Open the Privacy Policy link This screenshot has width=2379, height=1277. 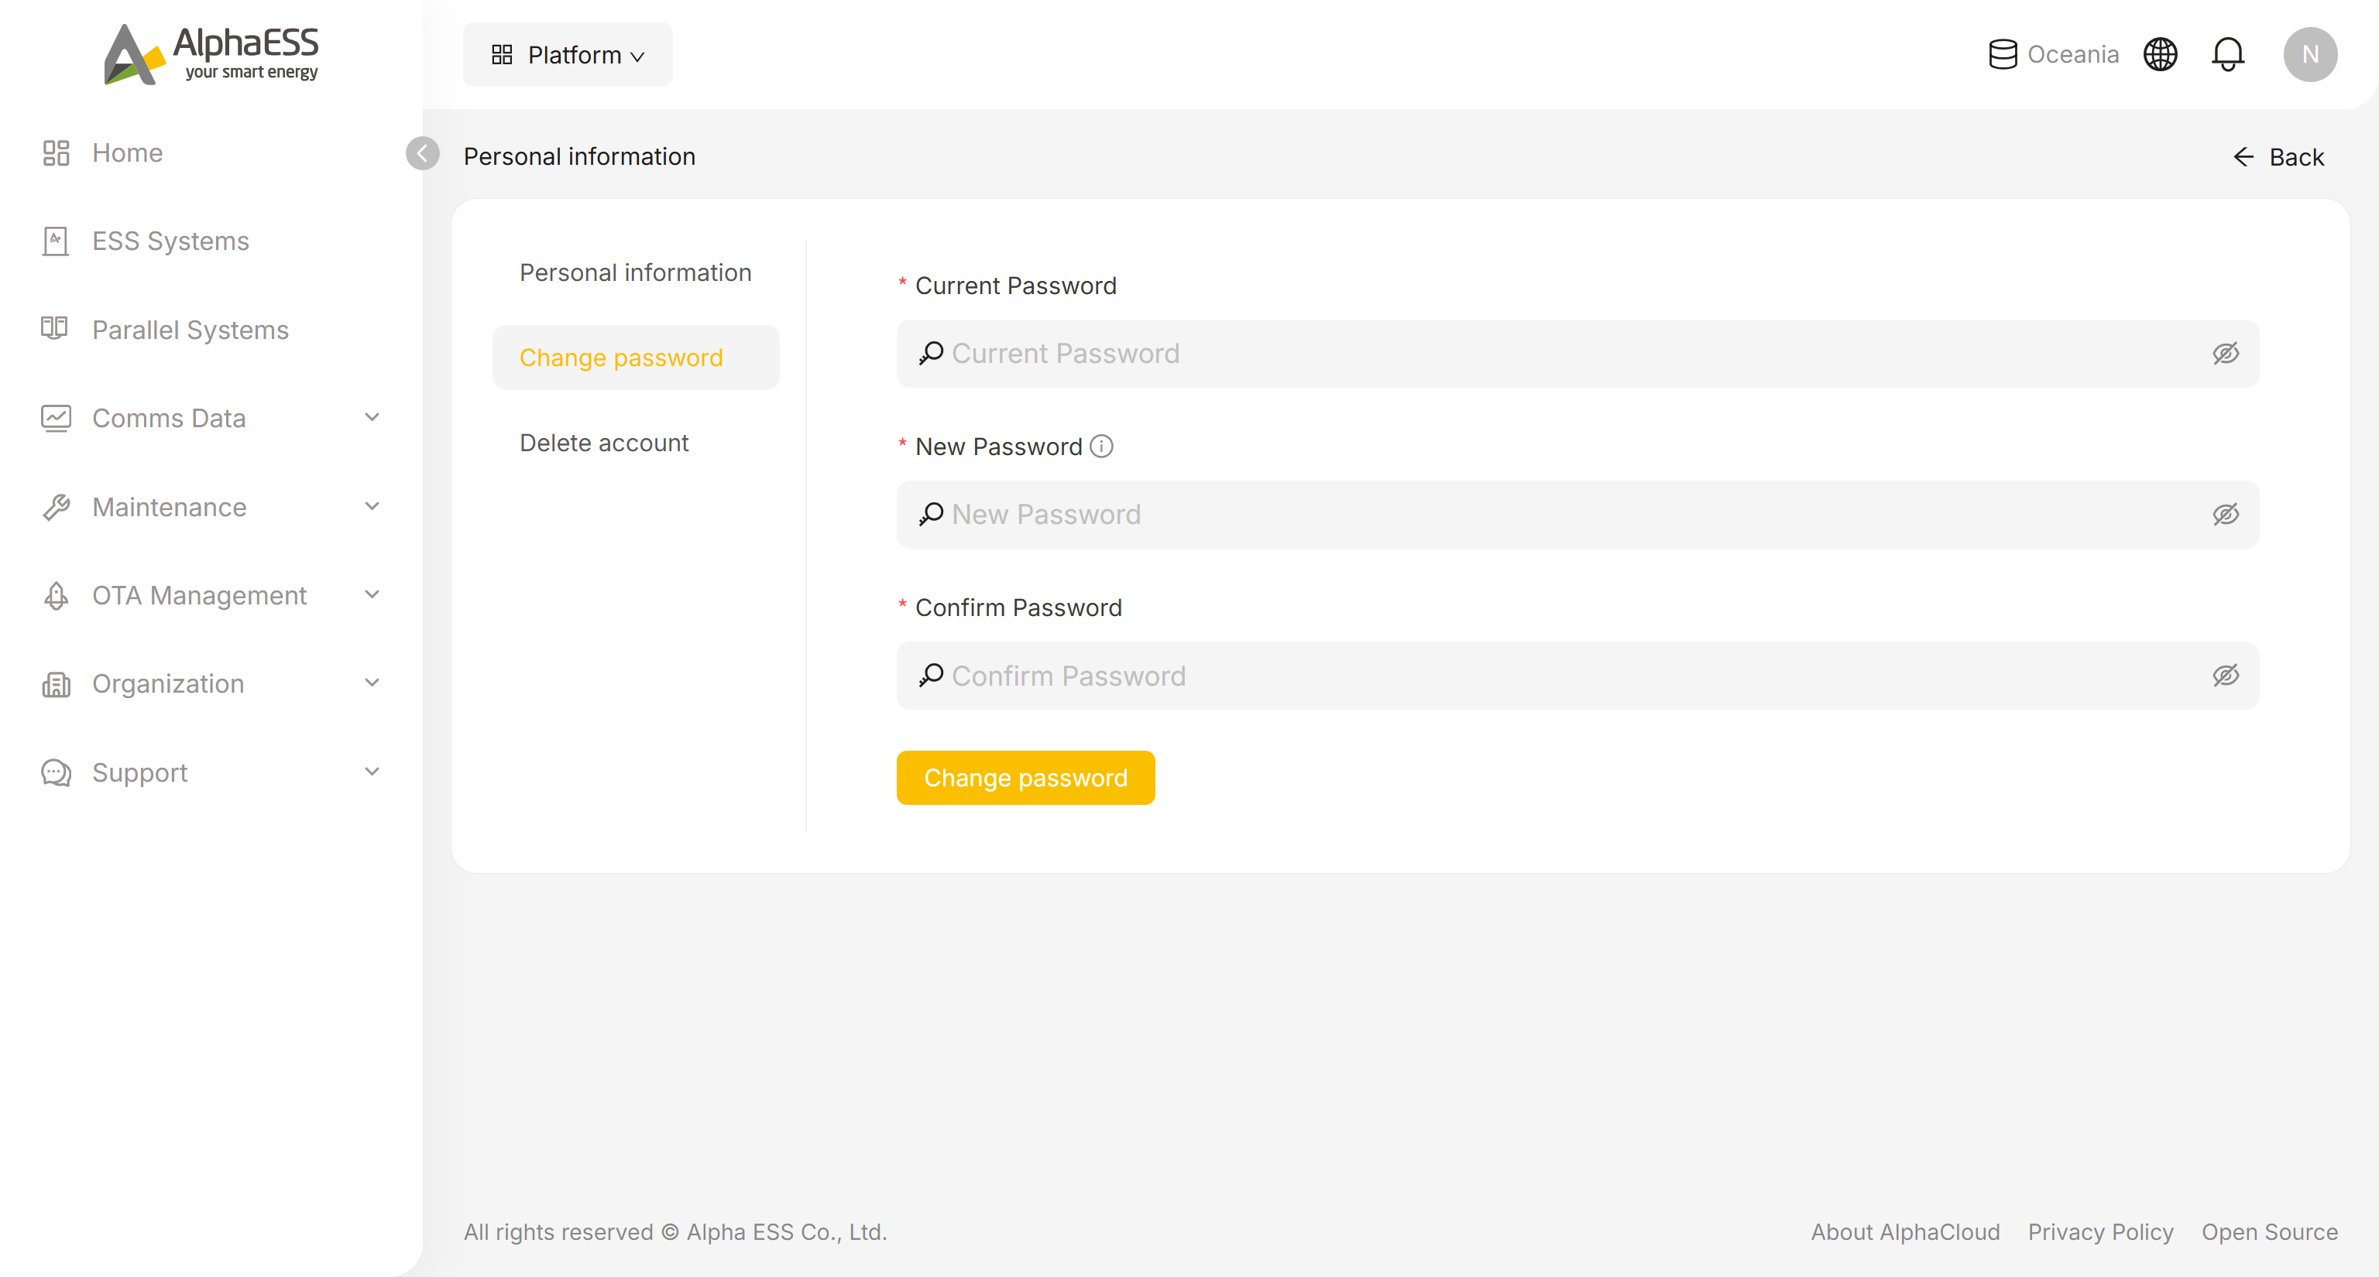click(x=2100, y=1232)
